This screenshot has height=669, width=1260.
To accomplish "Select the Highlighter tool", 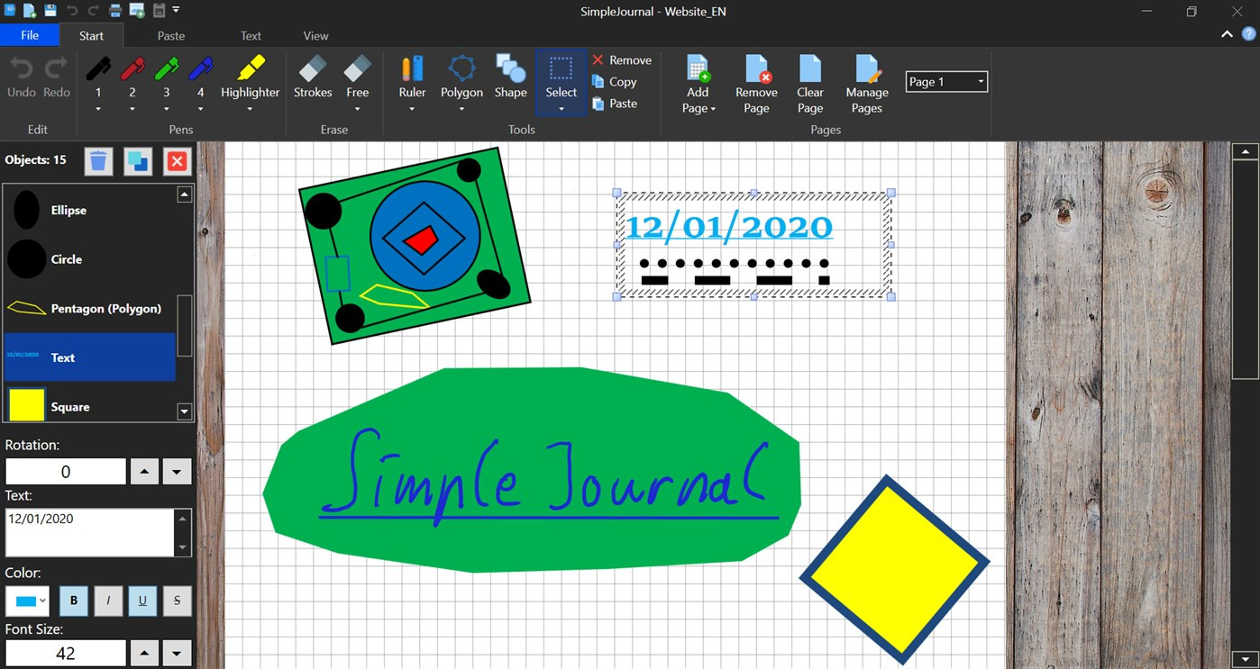I will (x=250, y=77).
